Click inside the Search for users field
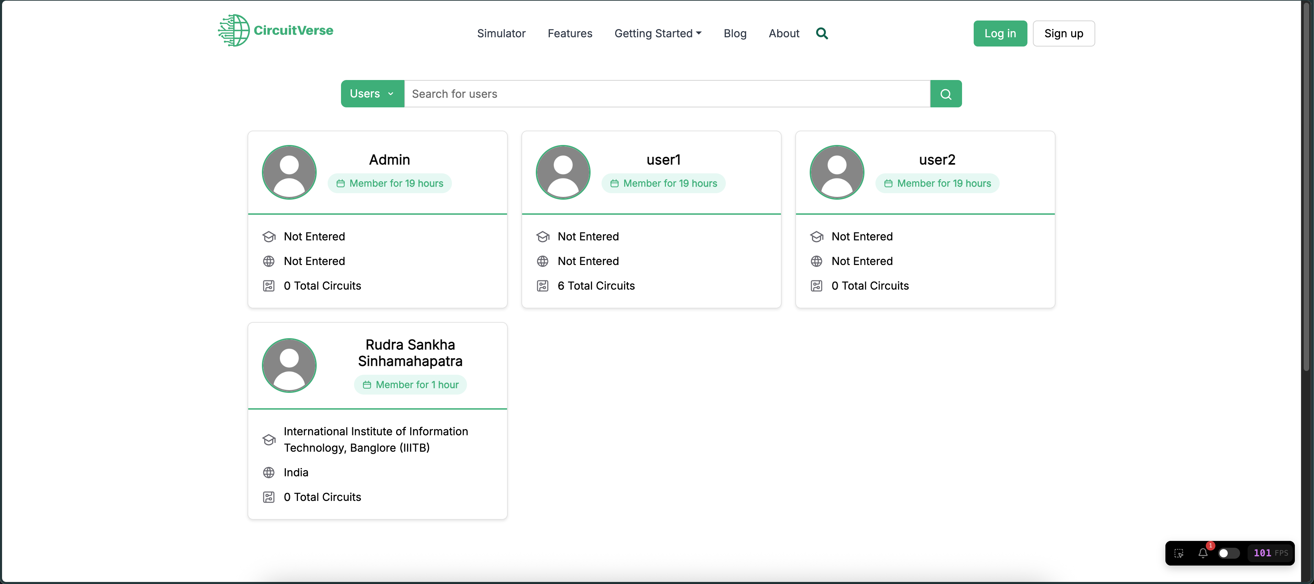 point(612,94)
